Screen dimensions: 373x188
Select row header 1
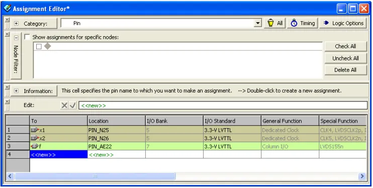[18, 130]
